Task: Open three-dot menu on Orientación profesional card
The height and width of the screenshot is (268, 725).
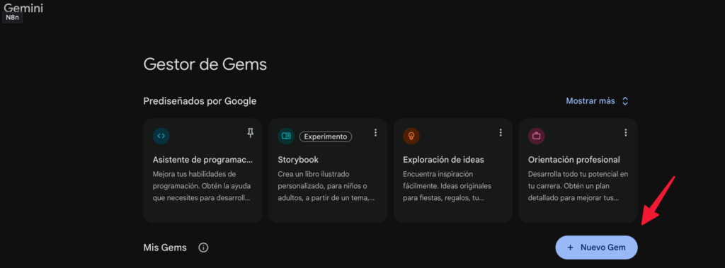Action: coord(626,133)
